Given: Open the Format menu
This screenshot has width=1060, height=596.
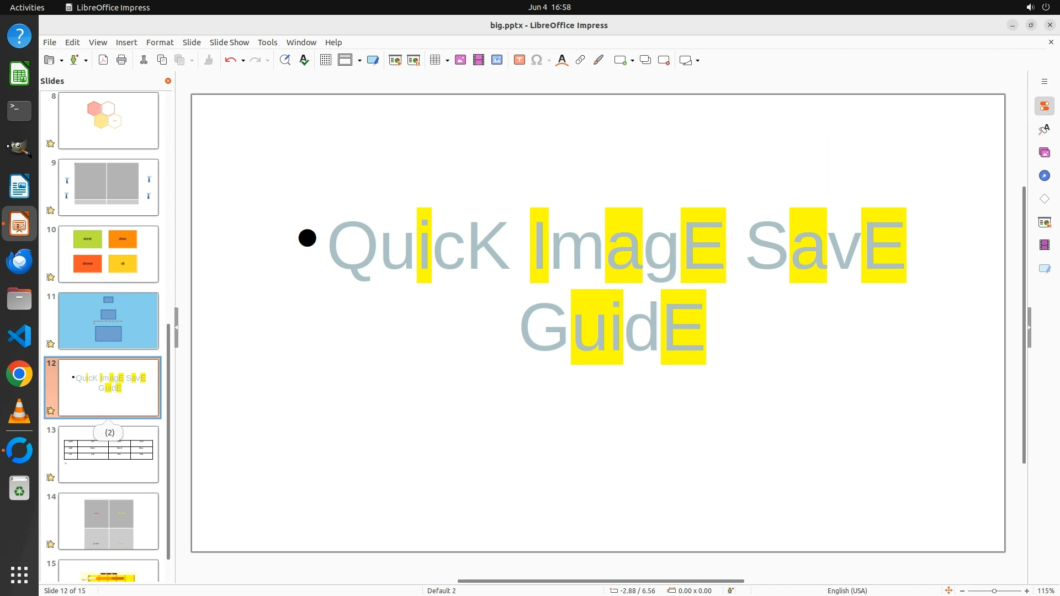Looking at the screenshot, I should (160, 42).
